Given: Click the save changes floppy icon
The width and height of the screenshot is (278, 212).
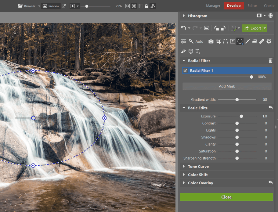Looking at the screenshot, I should [x=233, y=28].
